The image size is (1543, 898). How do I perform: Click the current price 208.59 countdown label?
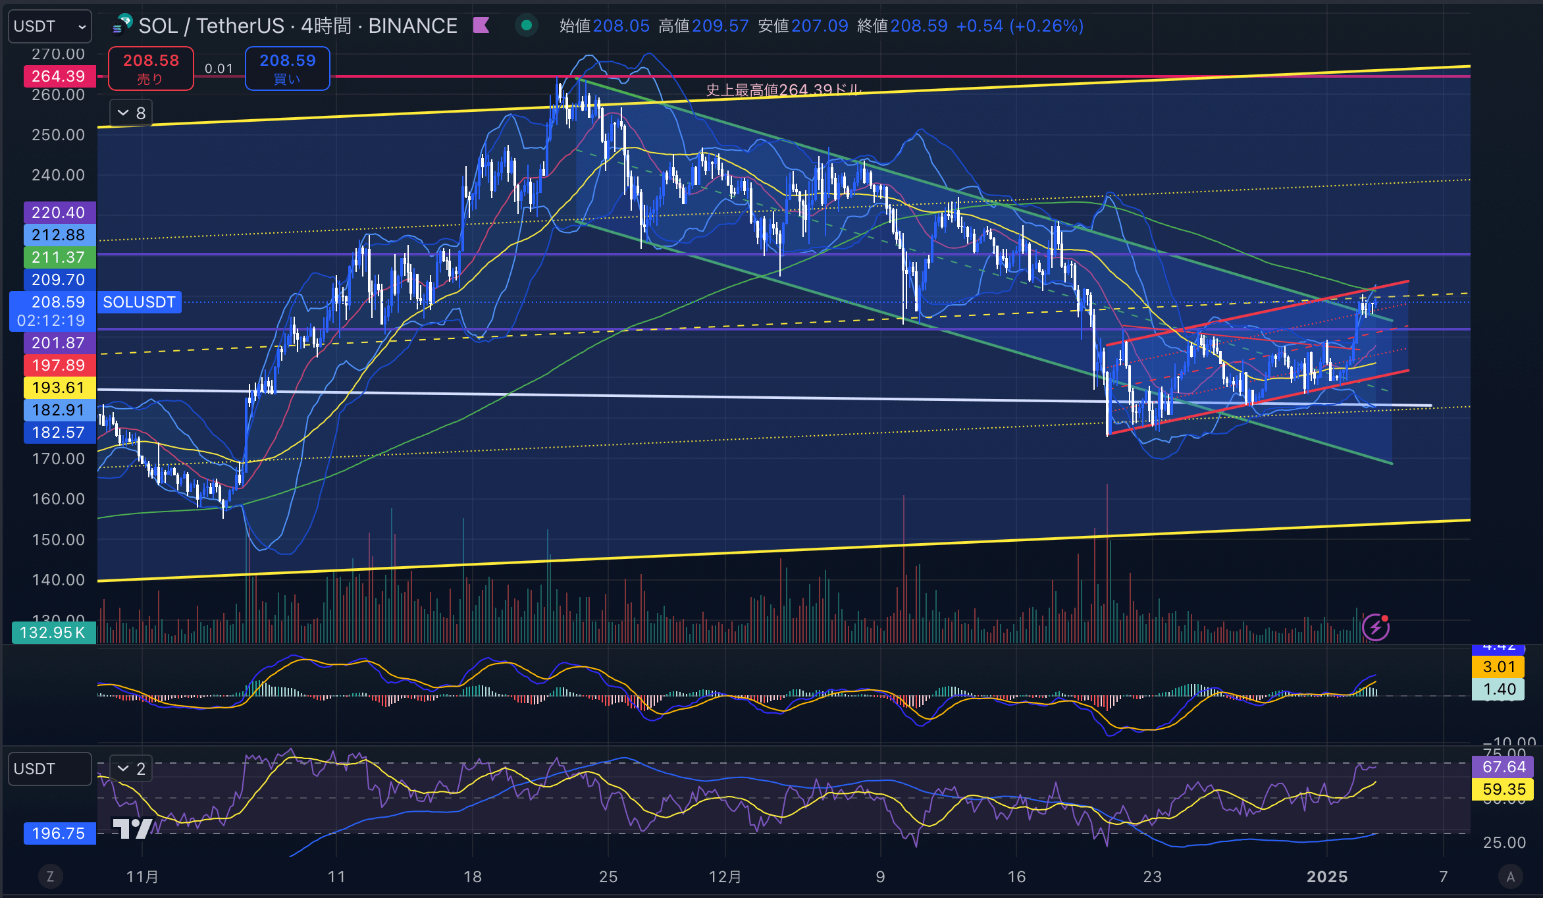[x=52, y=311]
